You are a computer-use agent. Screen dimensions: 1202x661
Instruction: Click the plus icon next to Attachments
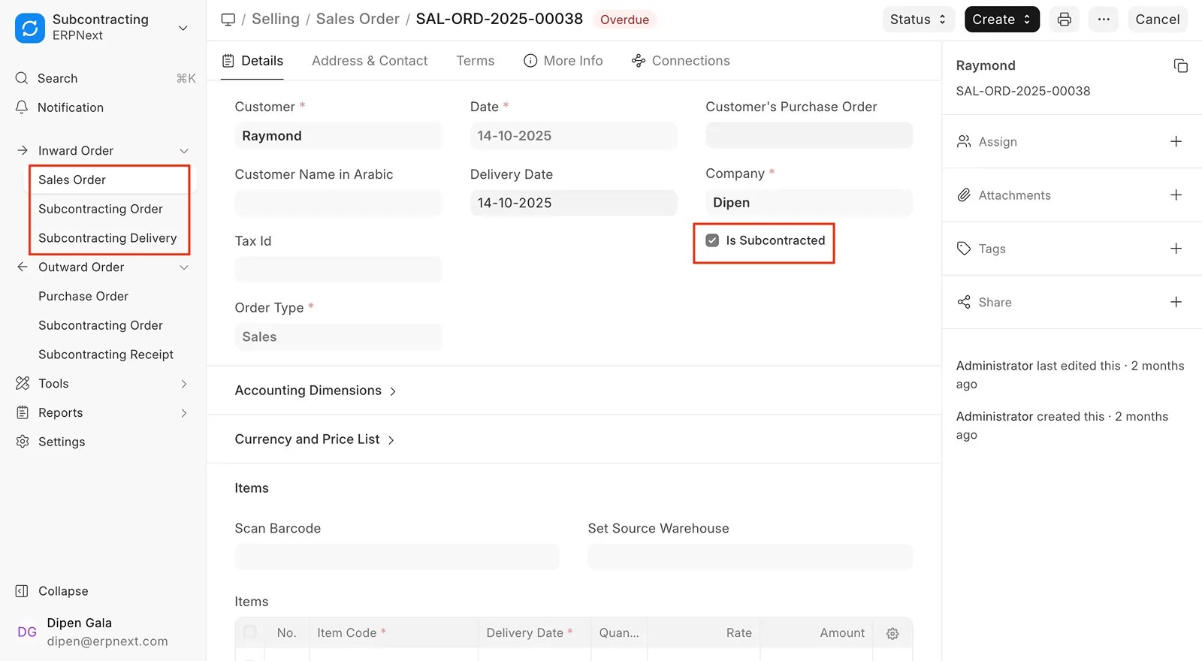point(1176,195)
